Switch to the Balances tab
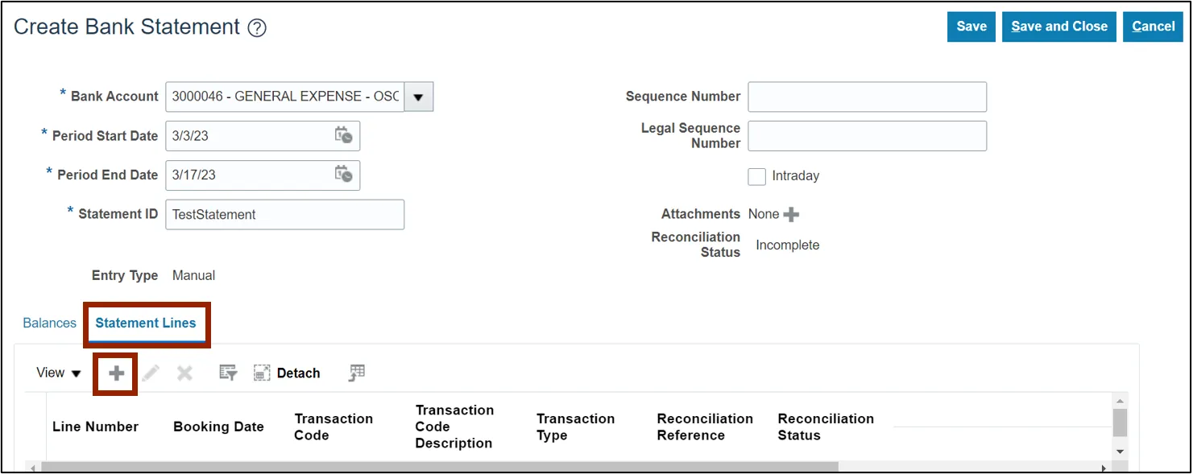This screenshot has width=1193, height=474. 49,323
